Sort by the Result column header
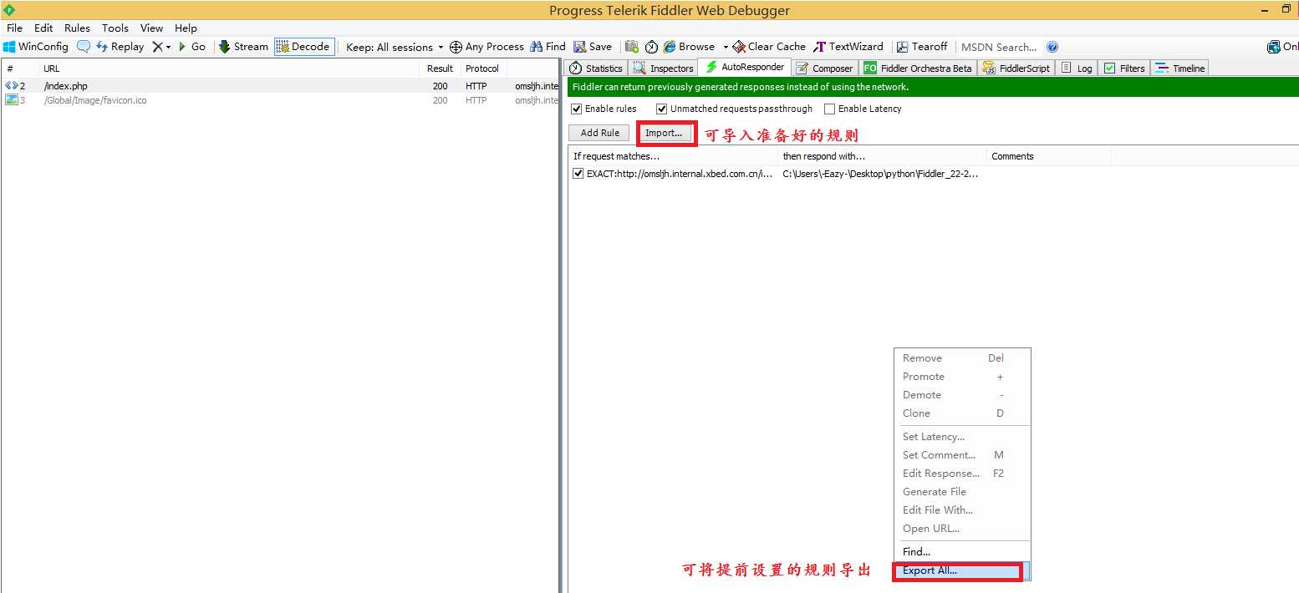The image size is (1299, 593). pos(440,68)
